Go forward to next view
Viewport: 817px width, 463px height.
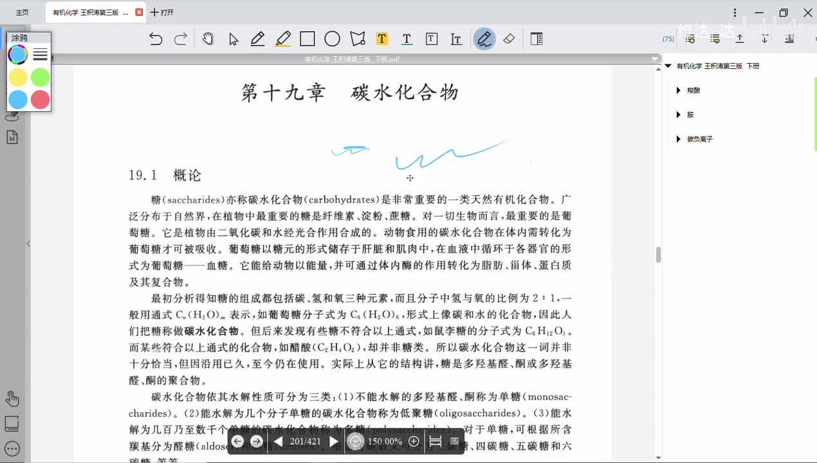pyautogui.click(x=257, y=441)
